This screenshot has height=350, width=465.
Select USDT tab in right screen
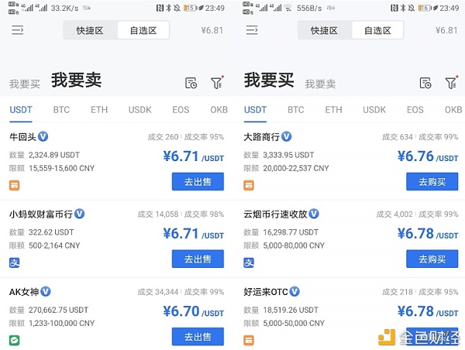[255, 110]
